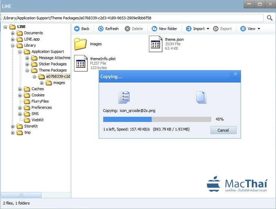The image size is (276, 209).
Task: Expand the Message Attachments node
Action: [x=27, y=58]
